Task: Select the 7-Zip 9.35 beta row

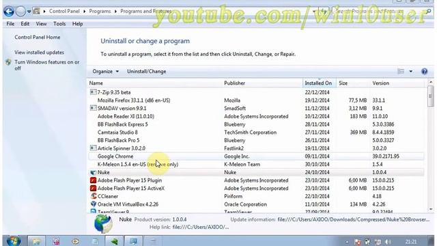Action: click(257, 92)
